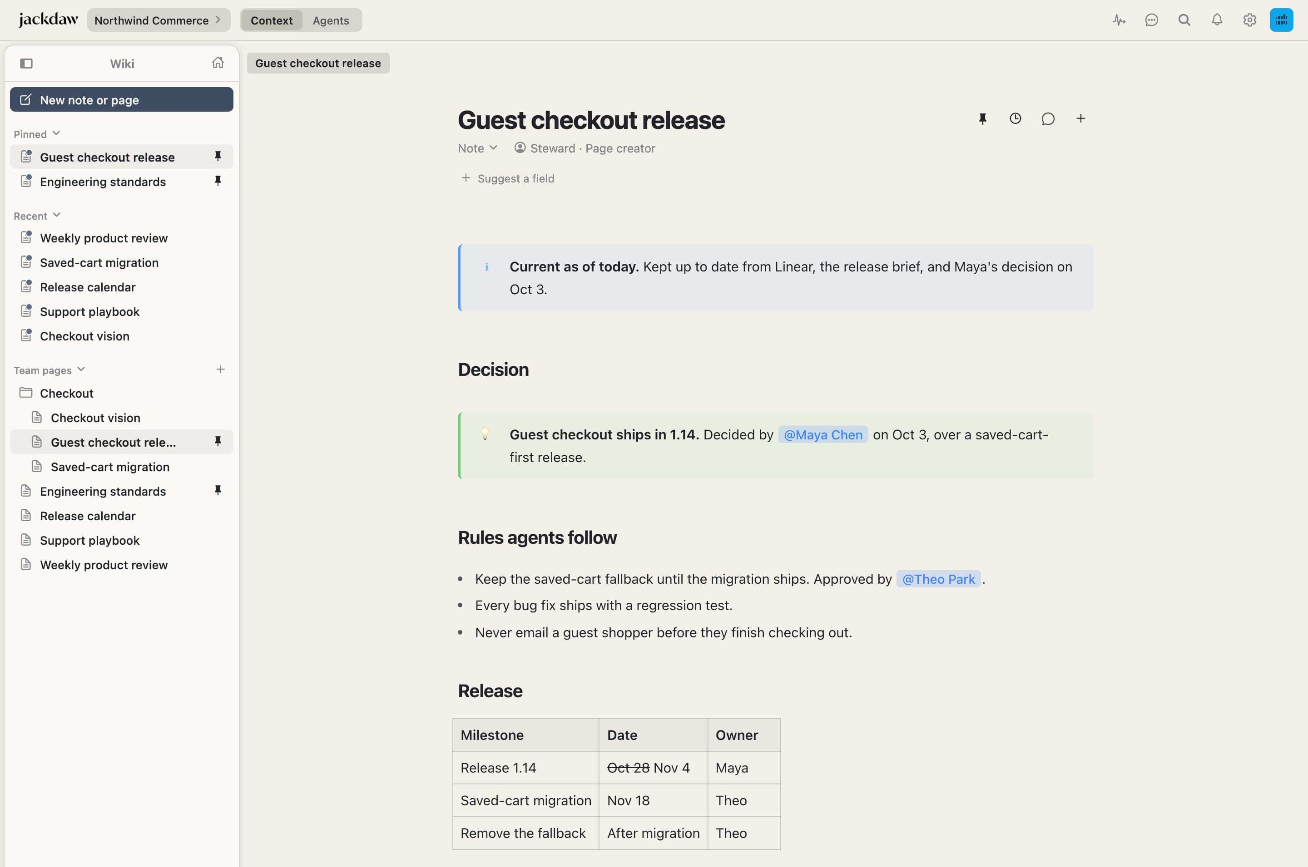The width and height of the screenshot is (1308, 867).
Task: Switch to the Context tab
Action: [272, 20]
